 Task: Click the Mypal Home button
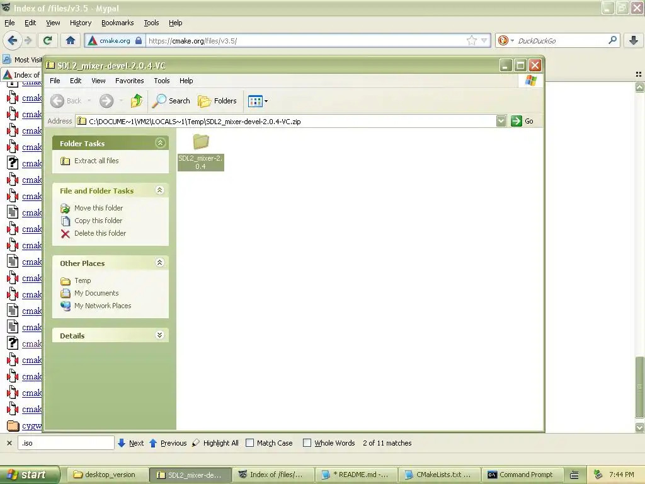[71, 40]
